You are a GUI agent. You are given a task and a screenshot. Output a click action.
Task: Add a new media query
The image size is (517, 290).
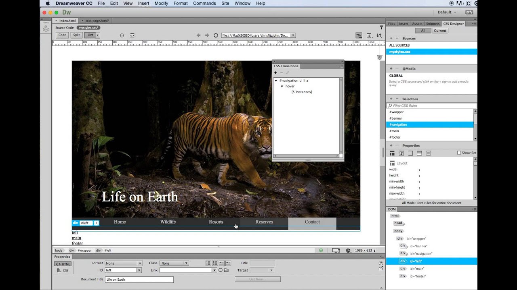pyautogui.click(x=391, y=68)
